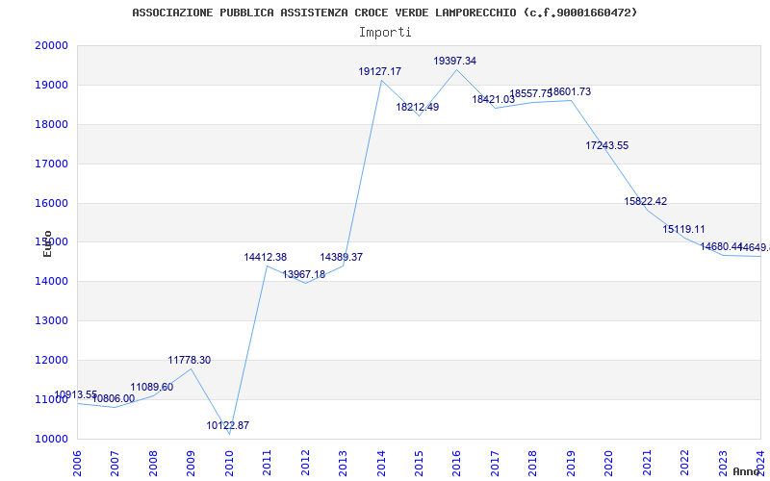770x481 pixels.
Task: Select the data label 19127.17
Action: (x=380, y=71)
